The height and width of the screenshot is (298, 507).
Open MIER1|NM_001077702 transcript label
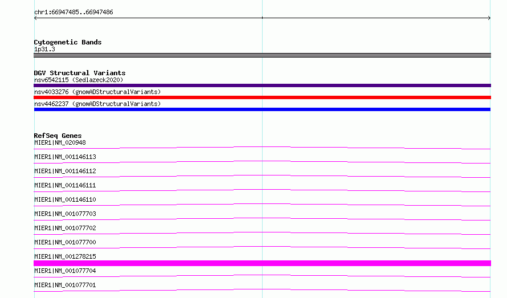(x=65, y=228)
